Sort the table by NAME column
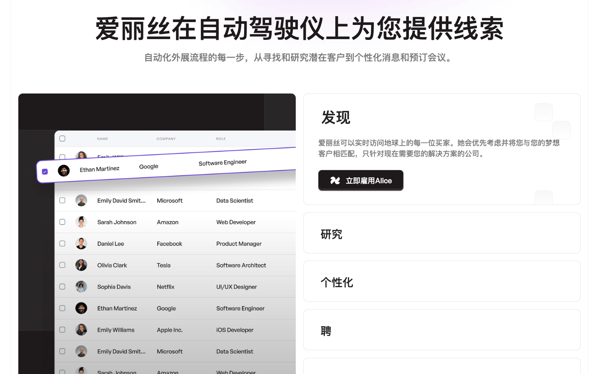Image resolution: width=599 pixels, height=374 pixels. [x=102, y=138]
